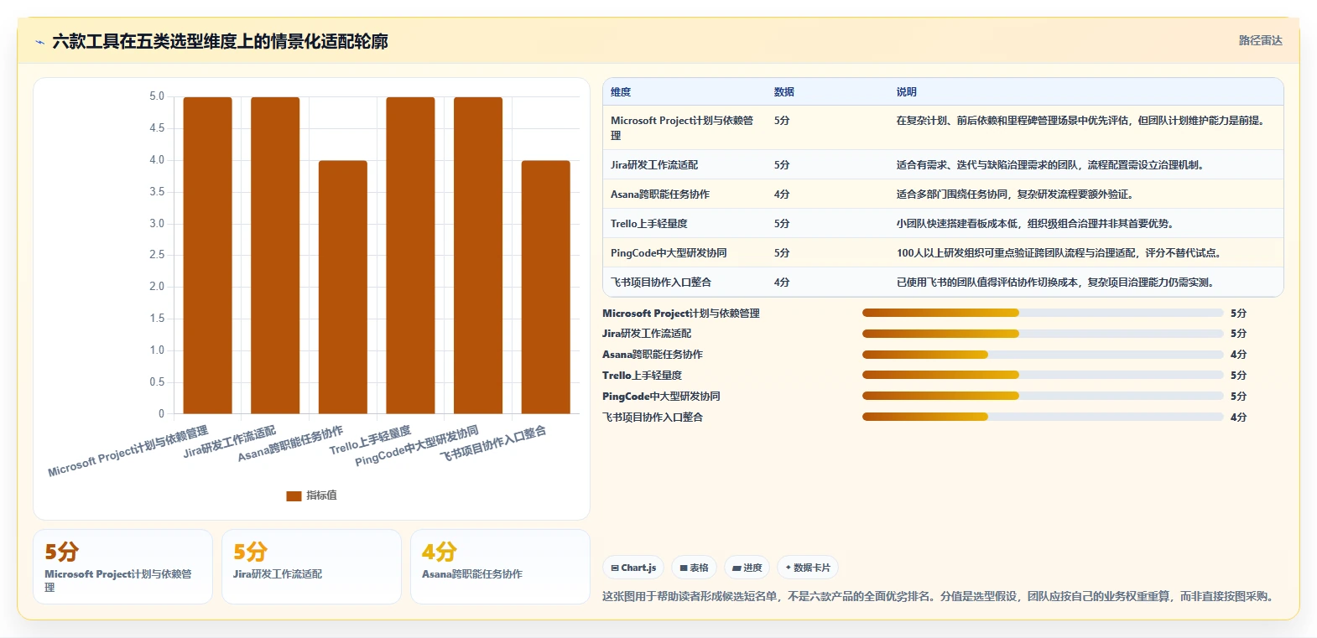Viewport: 1317px width, 638px height.
Task: Select the Asana跨职能任务协作 table row name
Action: [x=660, y=195]
